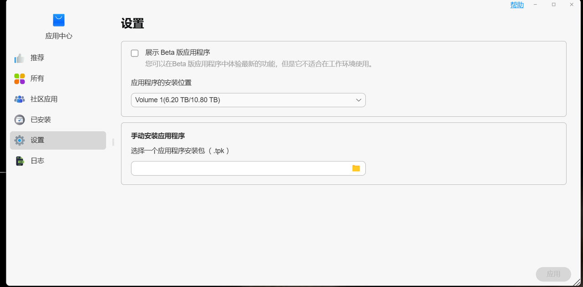583x287 pixels.
Task: Click the 设置 page title
Action: click(133, 24)
